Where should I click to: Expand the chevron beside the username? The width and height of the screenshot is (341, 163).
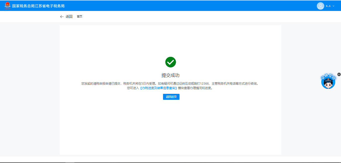point(334,6)
